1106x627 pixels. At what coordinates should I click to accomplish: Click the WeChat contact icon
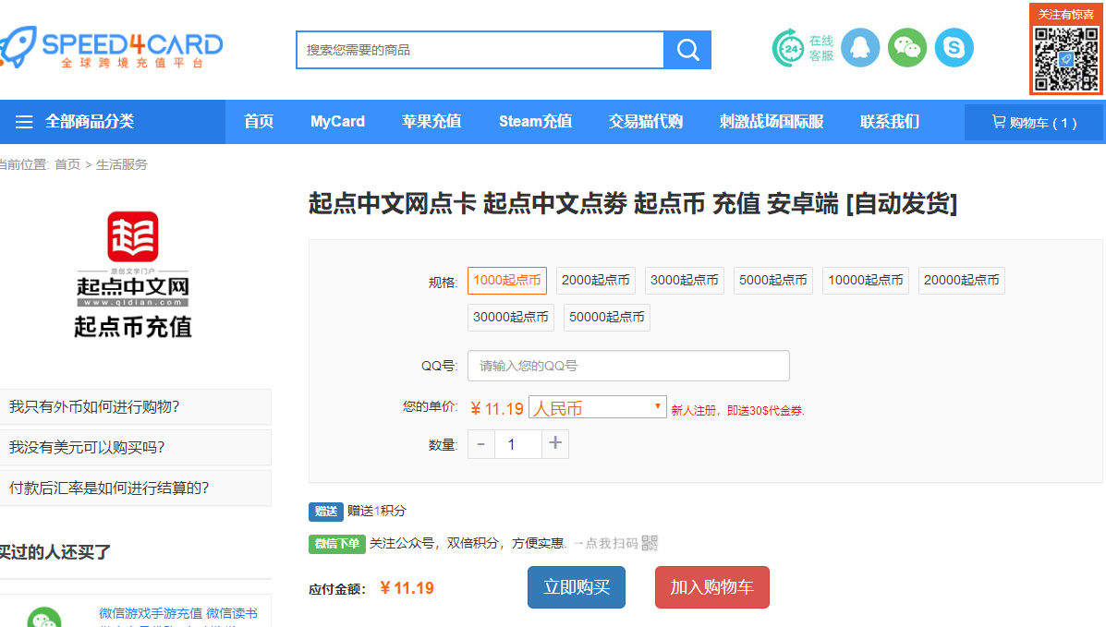pos(907,48)
